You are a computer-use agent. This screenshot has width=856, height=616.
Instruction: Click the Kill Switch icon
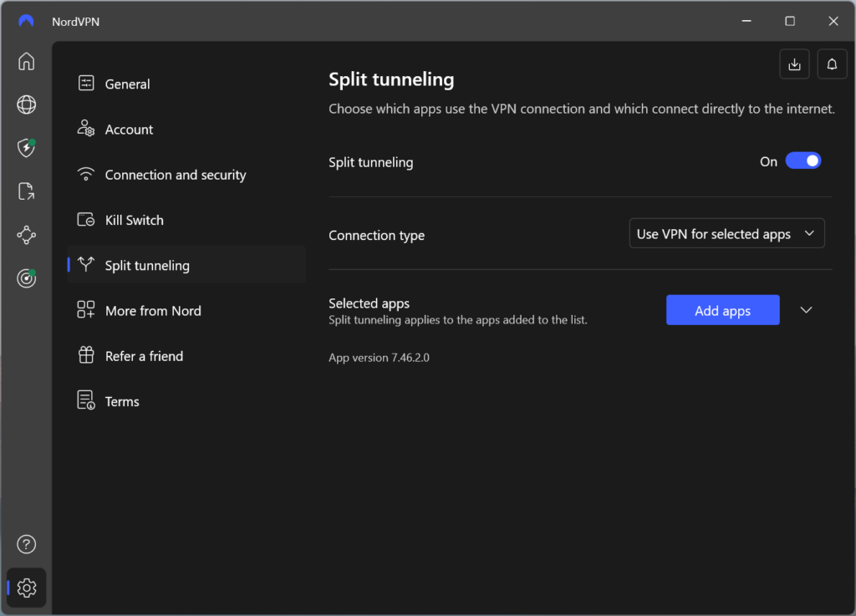pos(86,219)
